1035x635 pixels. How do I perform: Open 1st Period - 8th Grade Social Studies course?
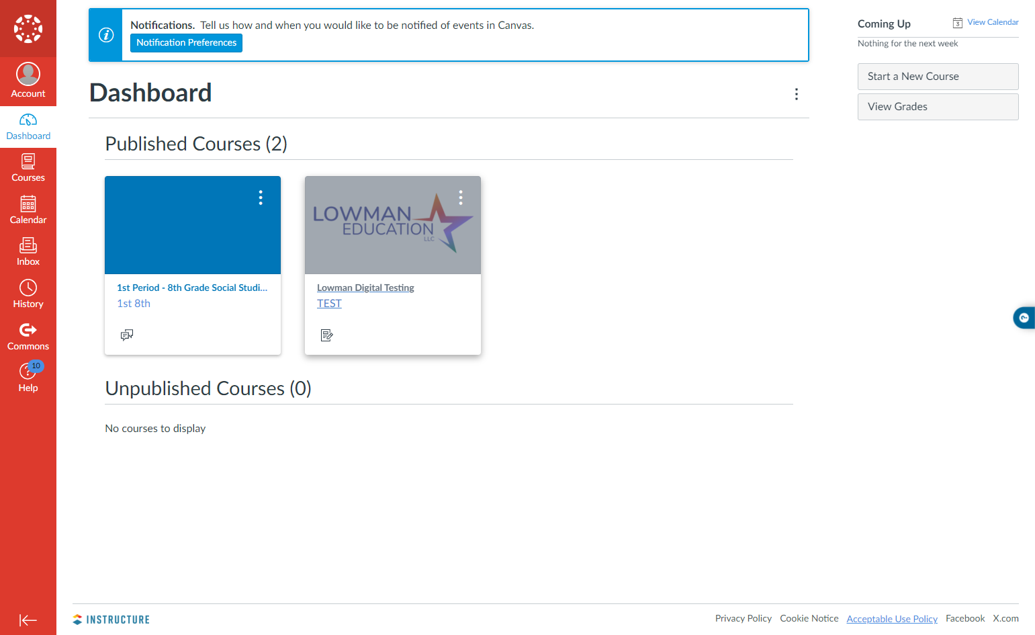[x=192, y=288]
